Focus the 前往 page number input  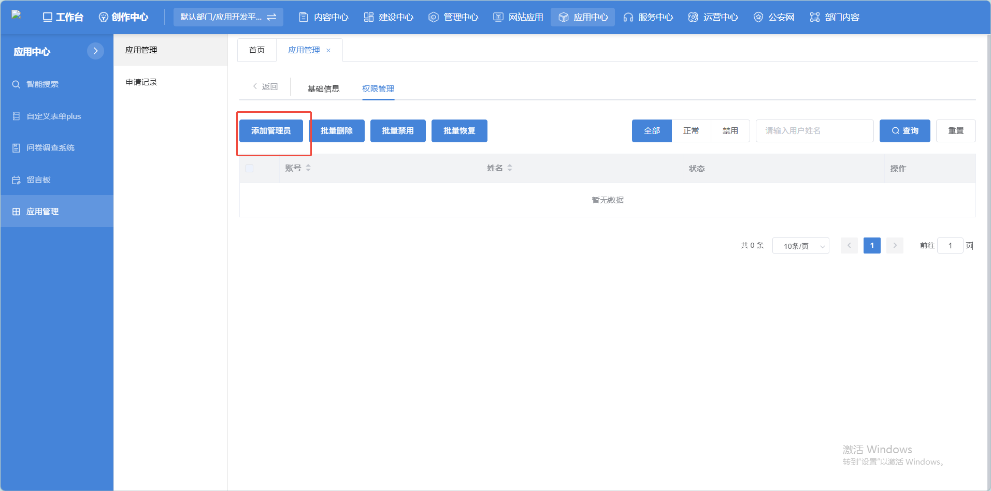tap(950, 246)
